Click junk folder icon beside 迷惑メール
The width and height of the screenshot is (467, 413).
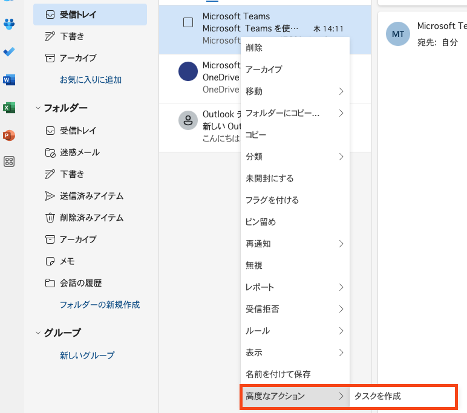pos(50,152)
